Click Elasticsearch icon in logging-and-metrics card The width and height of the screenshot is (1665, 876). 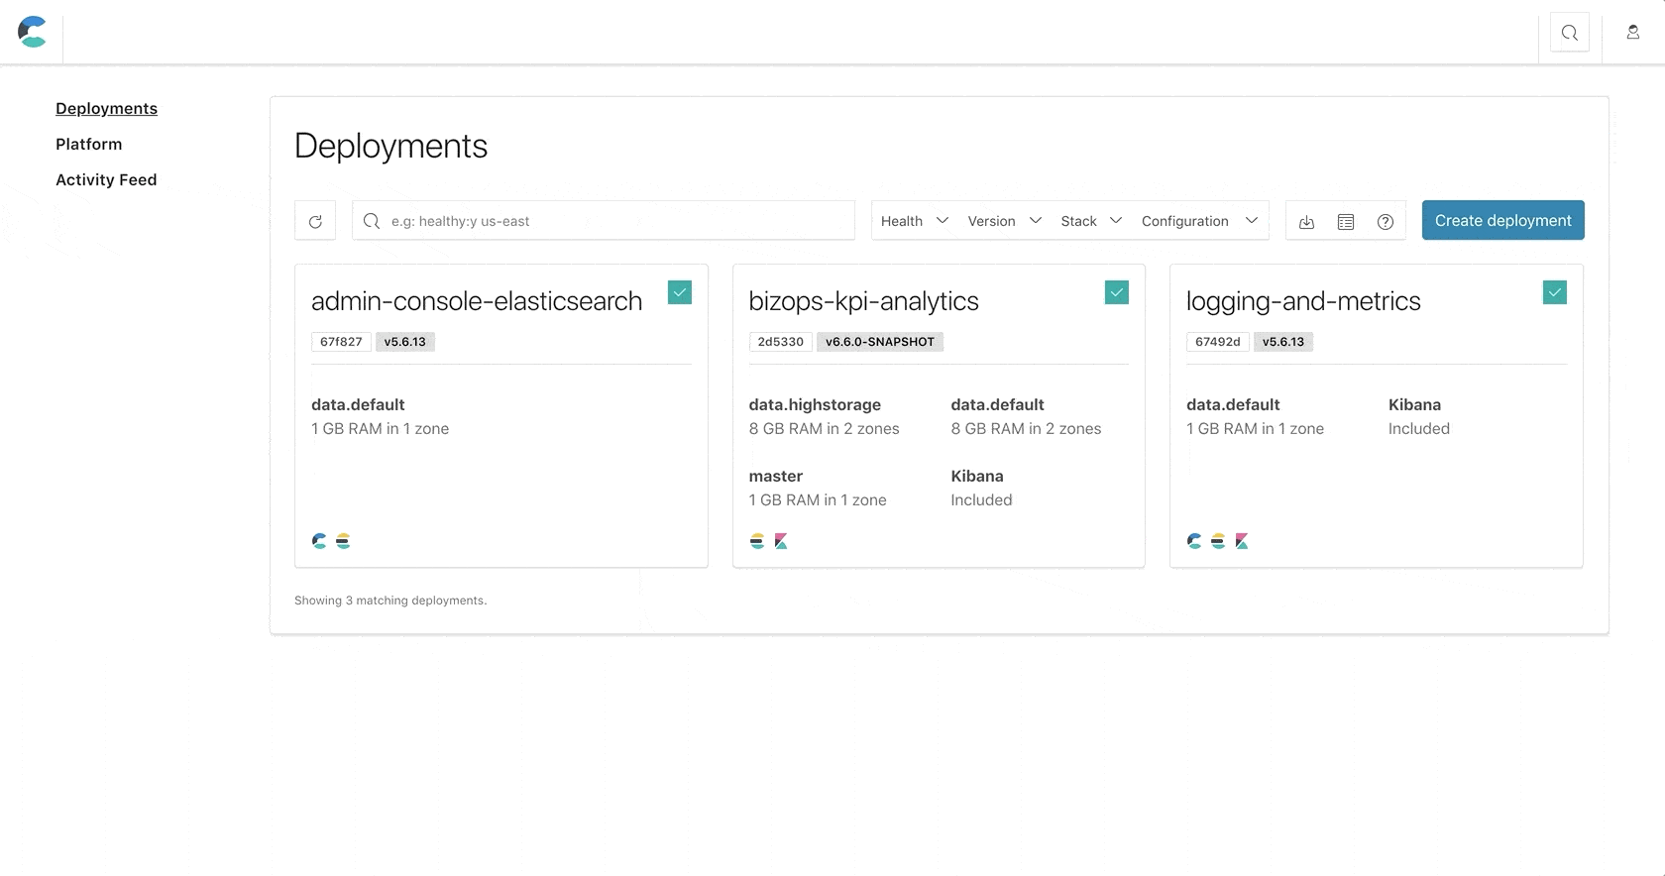tap(1218, 541)
